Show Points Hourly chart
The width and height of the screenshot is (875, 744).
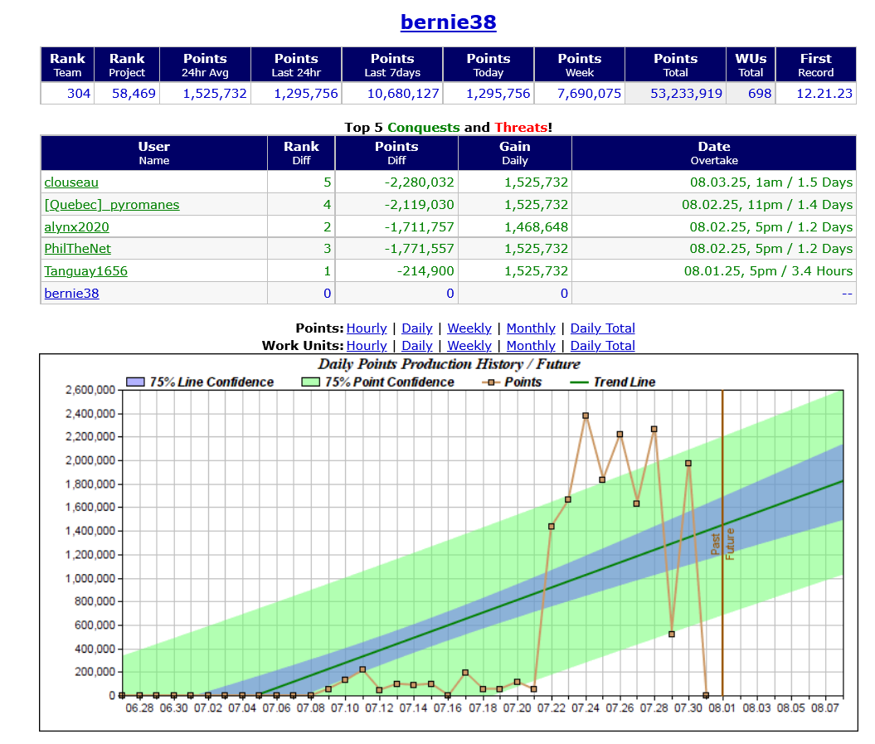tap(367, 328)
